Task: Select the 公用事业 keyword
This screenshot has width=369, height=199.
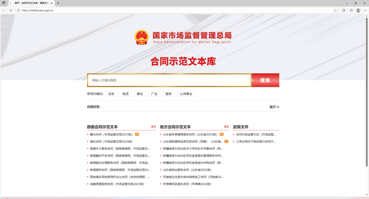Action: click(x=186, y=94)
